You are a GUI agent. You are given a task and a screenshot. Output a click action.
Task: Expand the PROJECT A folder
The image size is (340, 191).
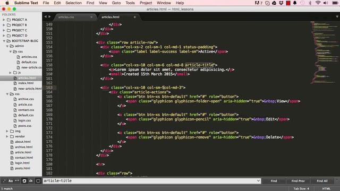coord(4,20)
